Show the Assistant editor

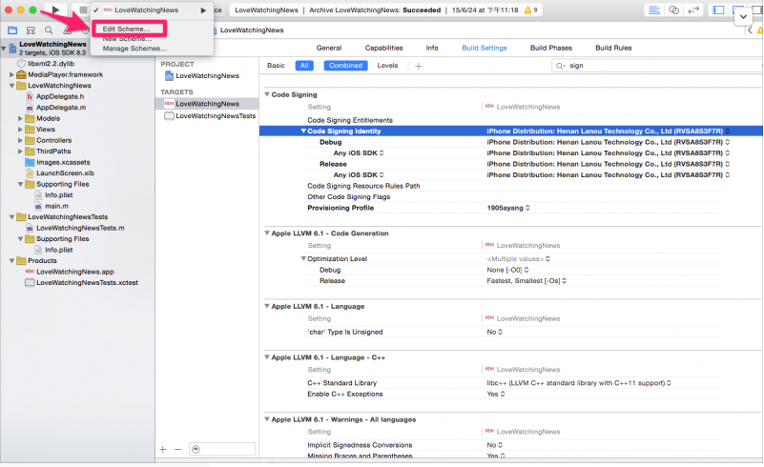pos(673,10)
